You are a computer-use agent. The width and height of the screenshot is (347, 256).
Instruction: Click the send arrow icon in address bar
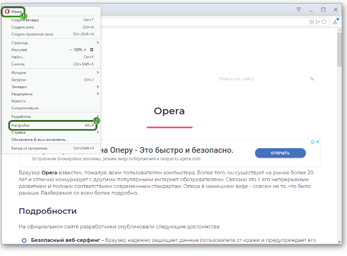318,22
